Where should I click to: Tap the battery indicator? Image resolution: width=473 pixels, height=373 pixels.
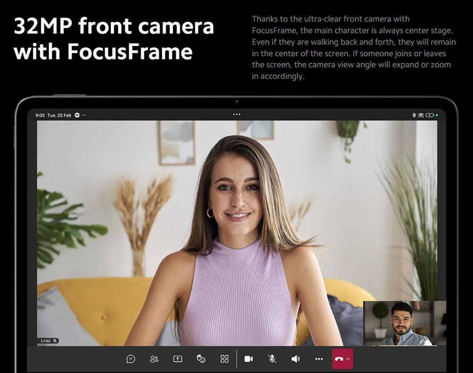[430, 115]
